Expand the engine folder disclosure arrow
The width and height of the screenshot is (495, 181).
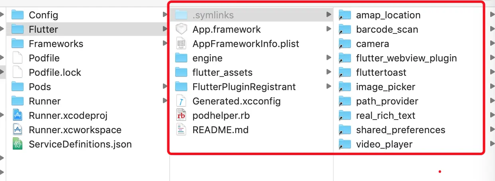[x=329, y=58]
